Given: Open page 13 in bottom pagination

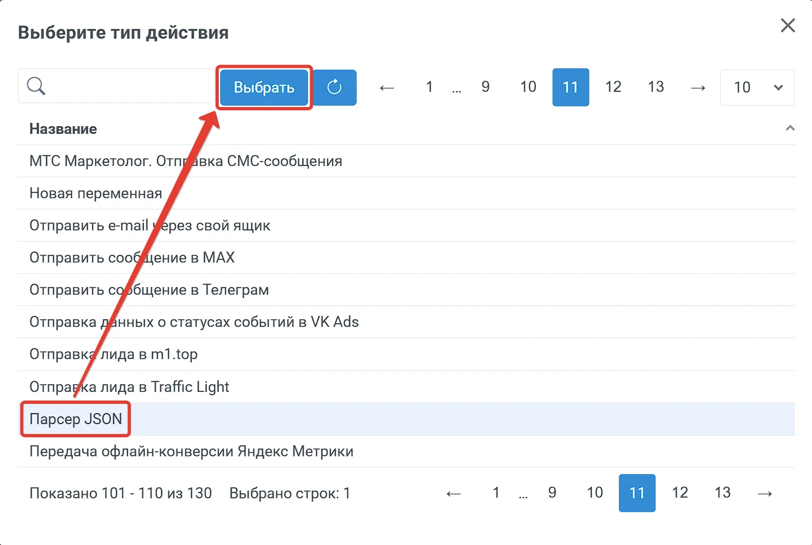Looking at the screenshot, I should coord(723,492).
